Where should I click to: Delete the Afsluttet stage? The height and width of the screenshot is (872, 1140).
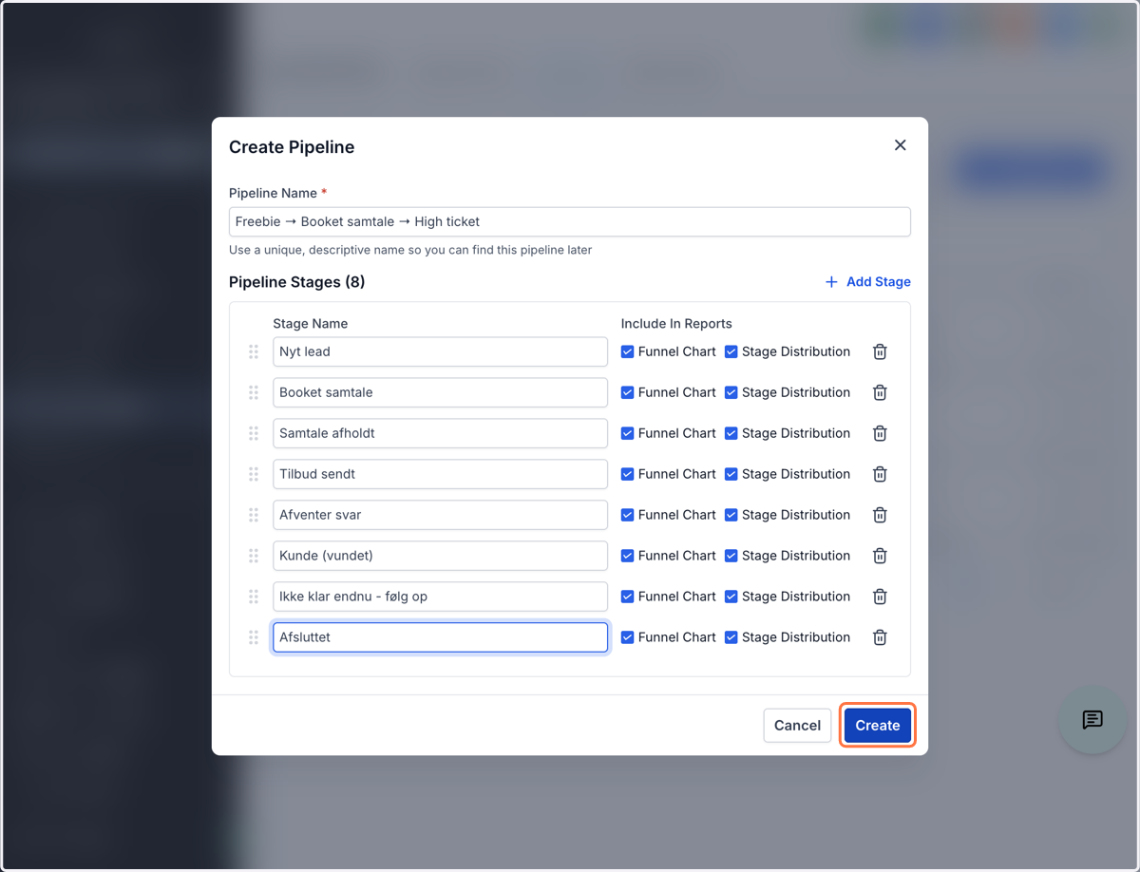click(880, 637)
